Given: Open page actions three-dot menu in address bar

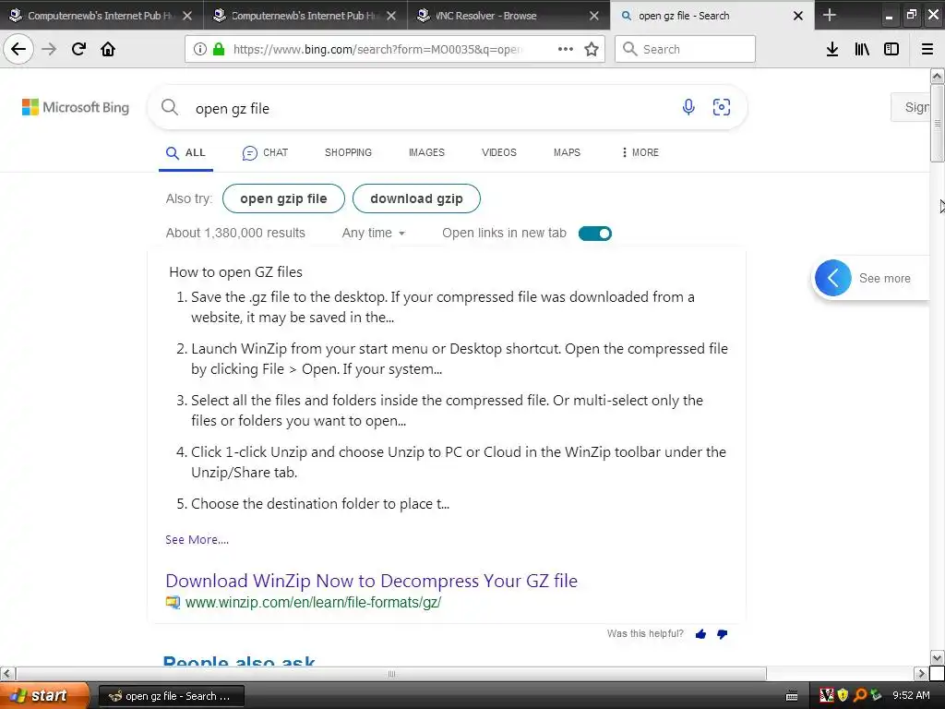Looking at the screenshot, I should tap(566, 49).
